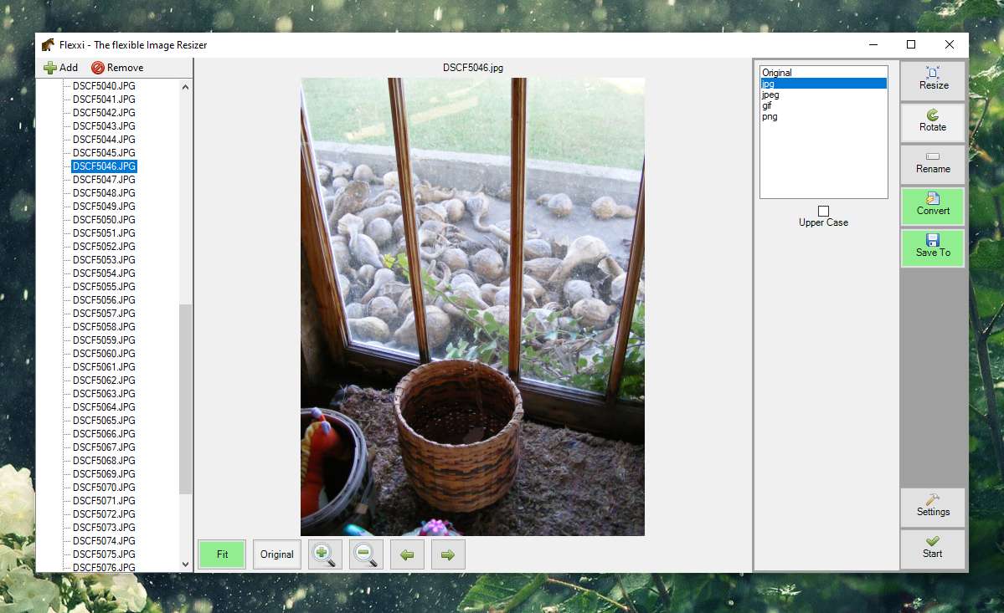Select DSCF5075.JPG in the file list
Screen dimensions: 1004x613
104,554
